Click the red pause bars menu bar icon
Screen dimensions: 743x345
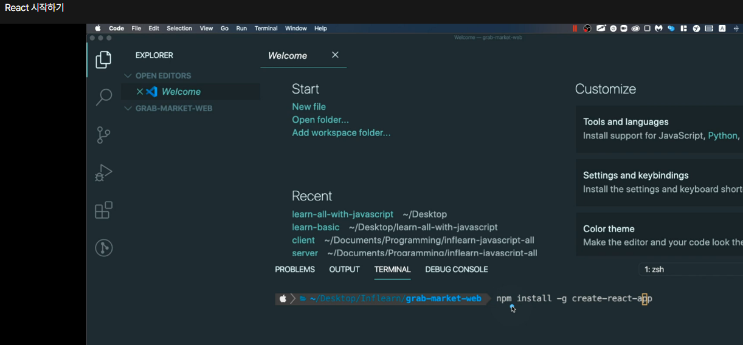[x=575, y=29]
